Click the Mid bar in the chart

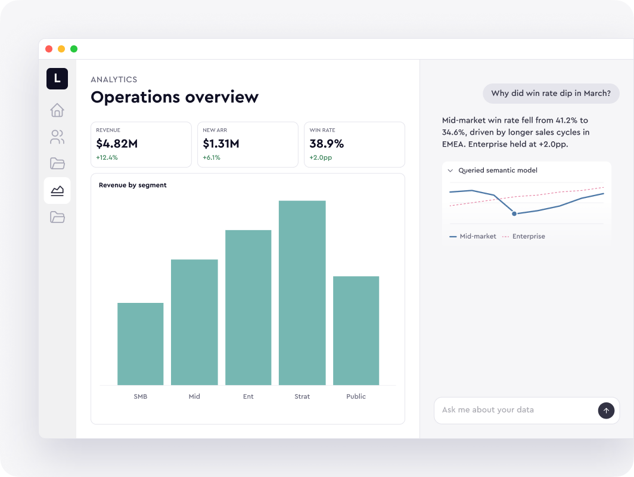coord(194,322)
